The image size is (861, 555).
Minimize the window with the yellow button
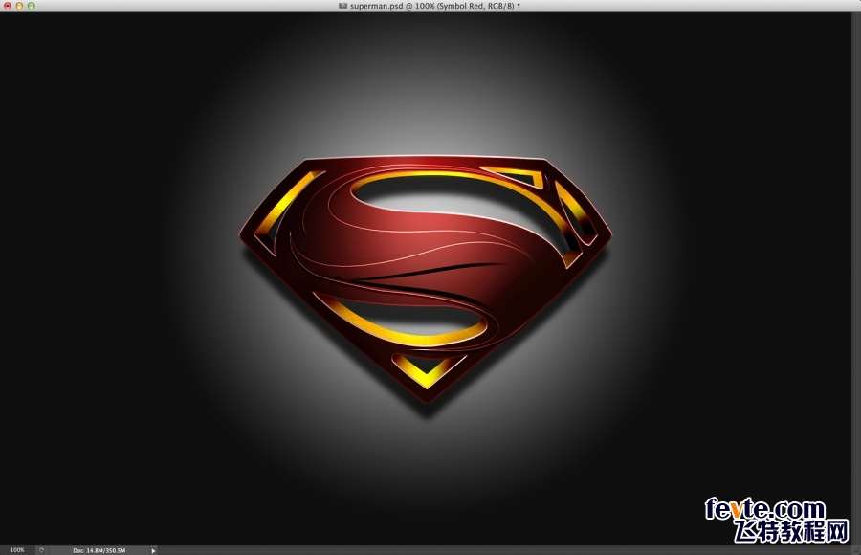19,6
